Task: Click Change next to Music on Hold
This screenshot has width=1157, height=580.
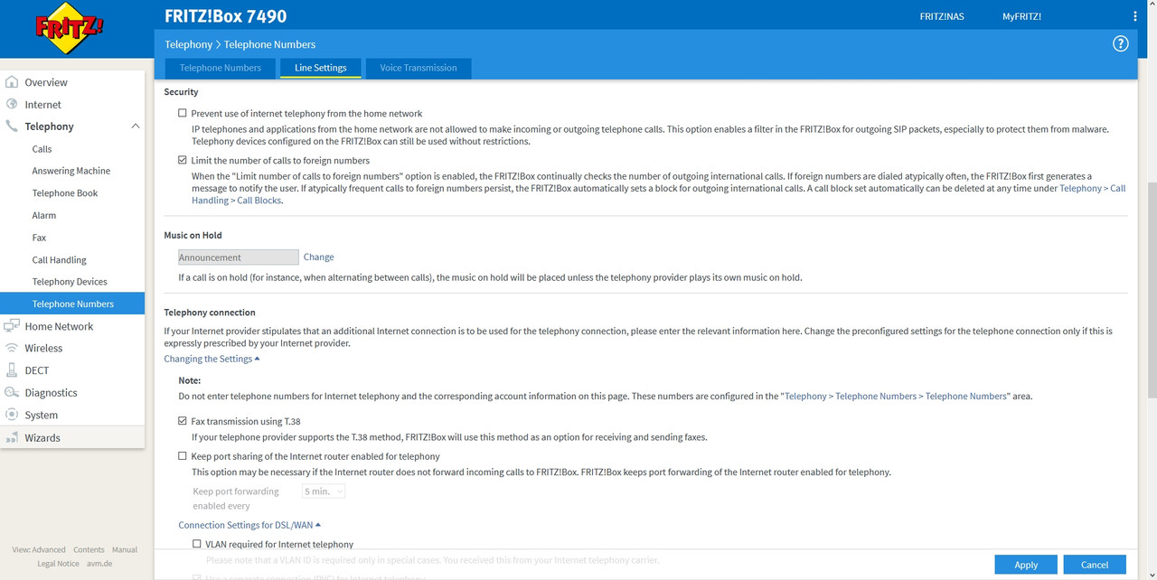Action: [x=318, y=257]
